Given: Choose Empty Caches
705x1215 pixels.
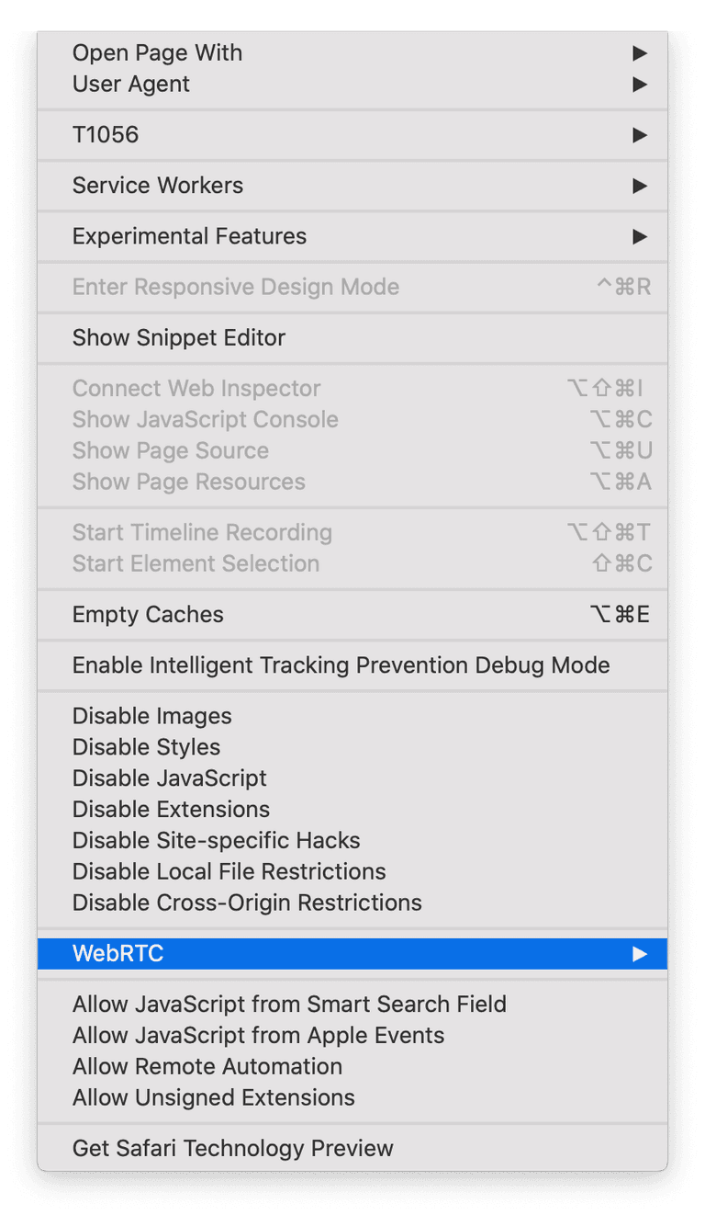Looking at the screenshot, I should (x=148, y=614).
